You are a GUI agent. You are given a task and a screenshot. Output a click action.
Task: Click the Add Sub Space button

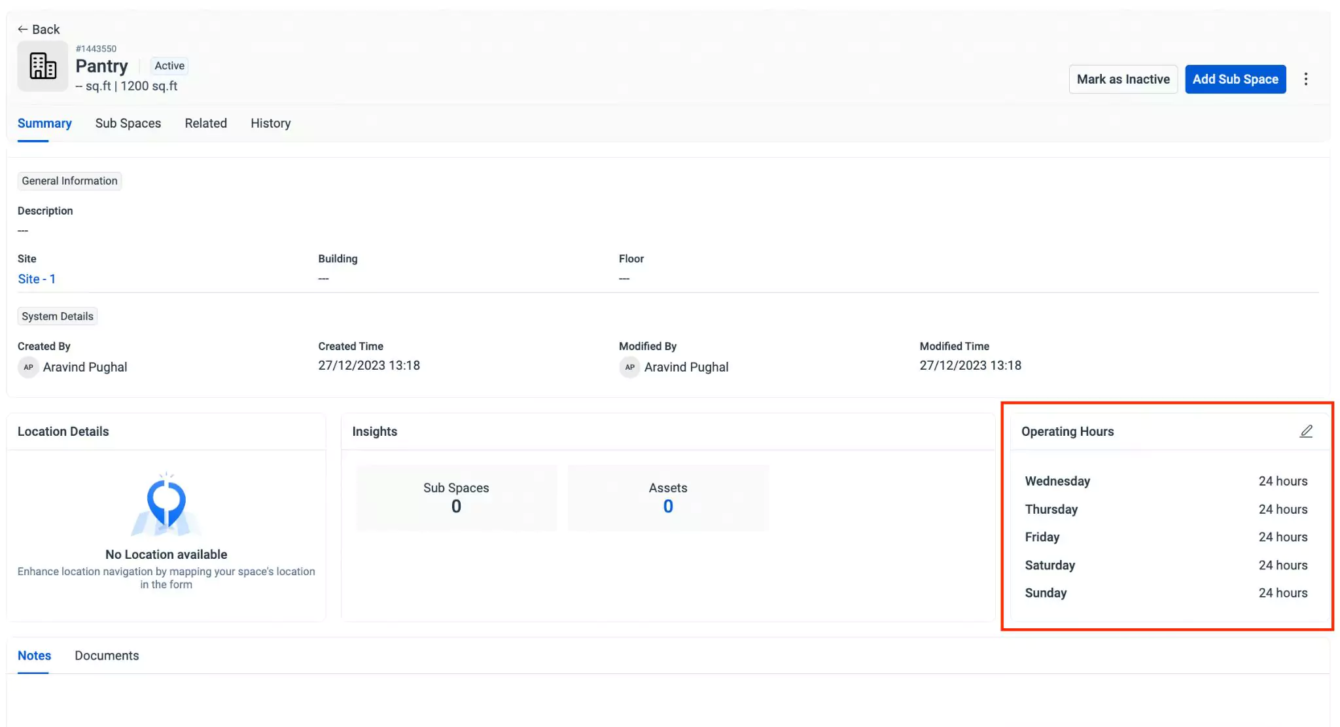click(1235, 79)
